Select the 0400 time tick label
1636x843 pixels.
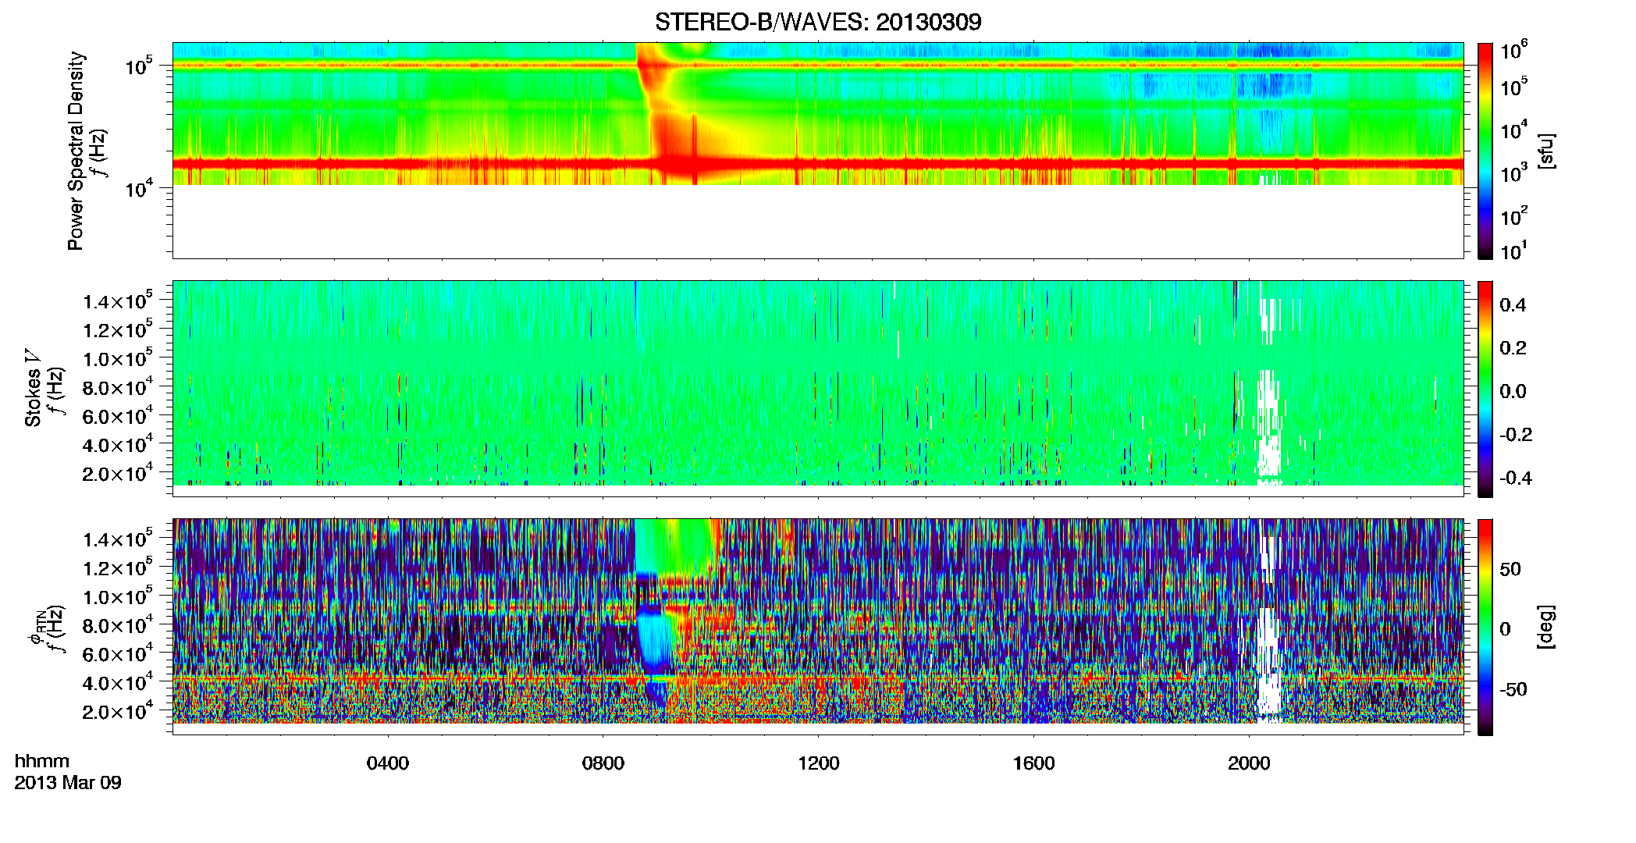(387, 763)
